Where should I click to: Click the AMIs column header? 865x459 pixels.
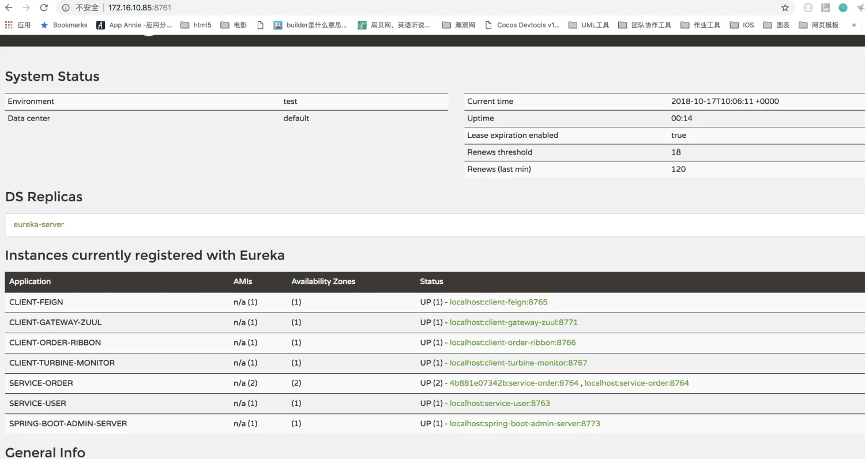click(243, 281)
